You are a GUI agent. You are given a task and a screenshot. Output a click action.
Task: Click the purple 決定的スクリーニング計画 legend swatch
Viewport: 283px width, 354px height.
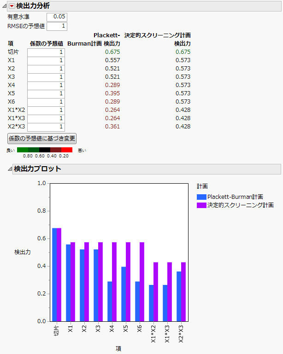[x=201, y=205]
